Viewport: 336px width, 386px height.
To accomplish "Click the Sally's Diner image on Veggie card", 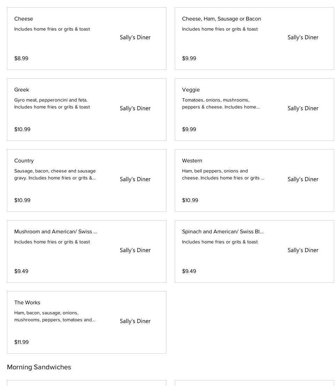I will tap(303, 108).
